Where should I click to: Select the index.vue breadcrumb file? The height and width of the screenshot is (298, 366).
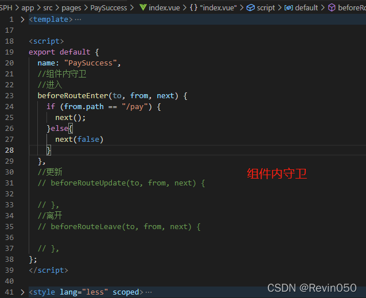(x=164, y=8)
